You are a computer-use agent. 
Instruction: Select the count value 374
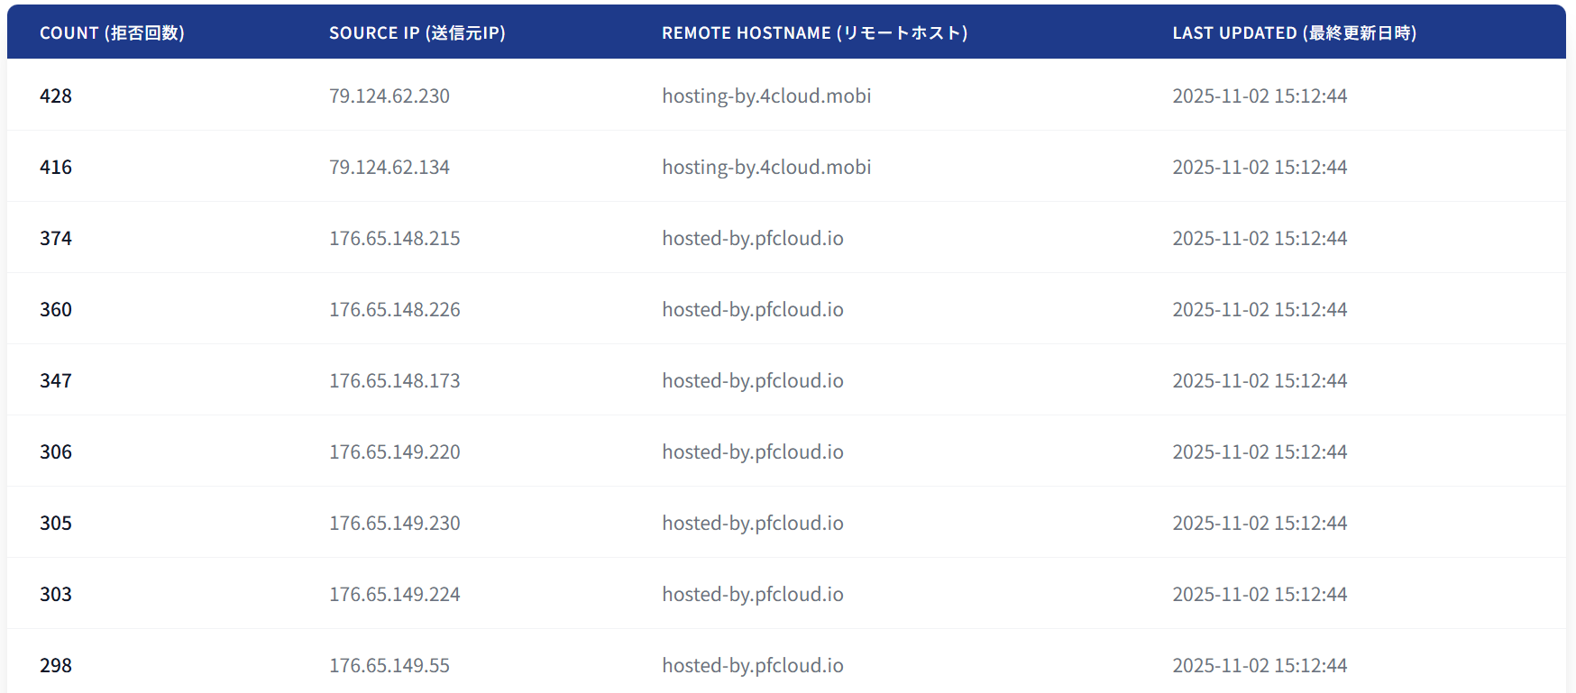(x=56, y=239)
